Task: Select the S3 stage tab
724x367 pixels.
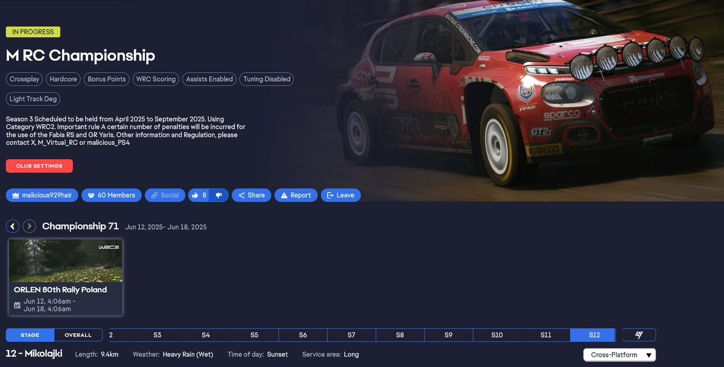Action: pos(157,335)
